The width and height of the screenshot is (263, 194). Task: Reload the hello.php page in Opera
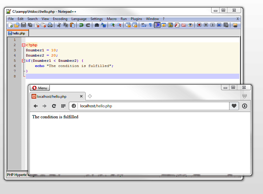click(x=54, y=106)
